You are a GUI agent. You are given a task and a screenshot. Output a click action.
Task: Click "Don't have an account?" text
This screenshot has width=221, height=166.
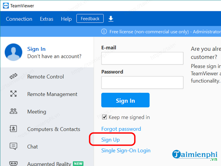click(x=54, y=56)
